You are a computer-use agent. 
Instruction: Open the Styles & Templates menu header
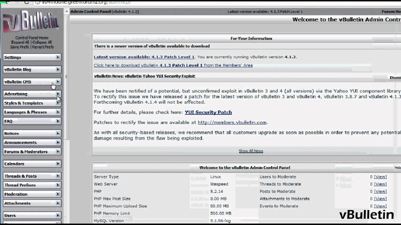coord(32,103)
